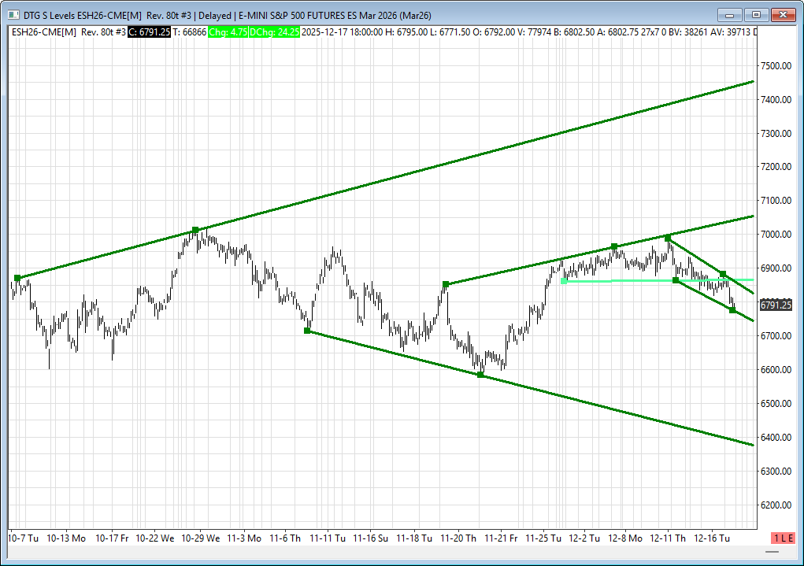
Task: Select the leftmost trendline anchor near 6870
Action: pos(17,278)
